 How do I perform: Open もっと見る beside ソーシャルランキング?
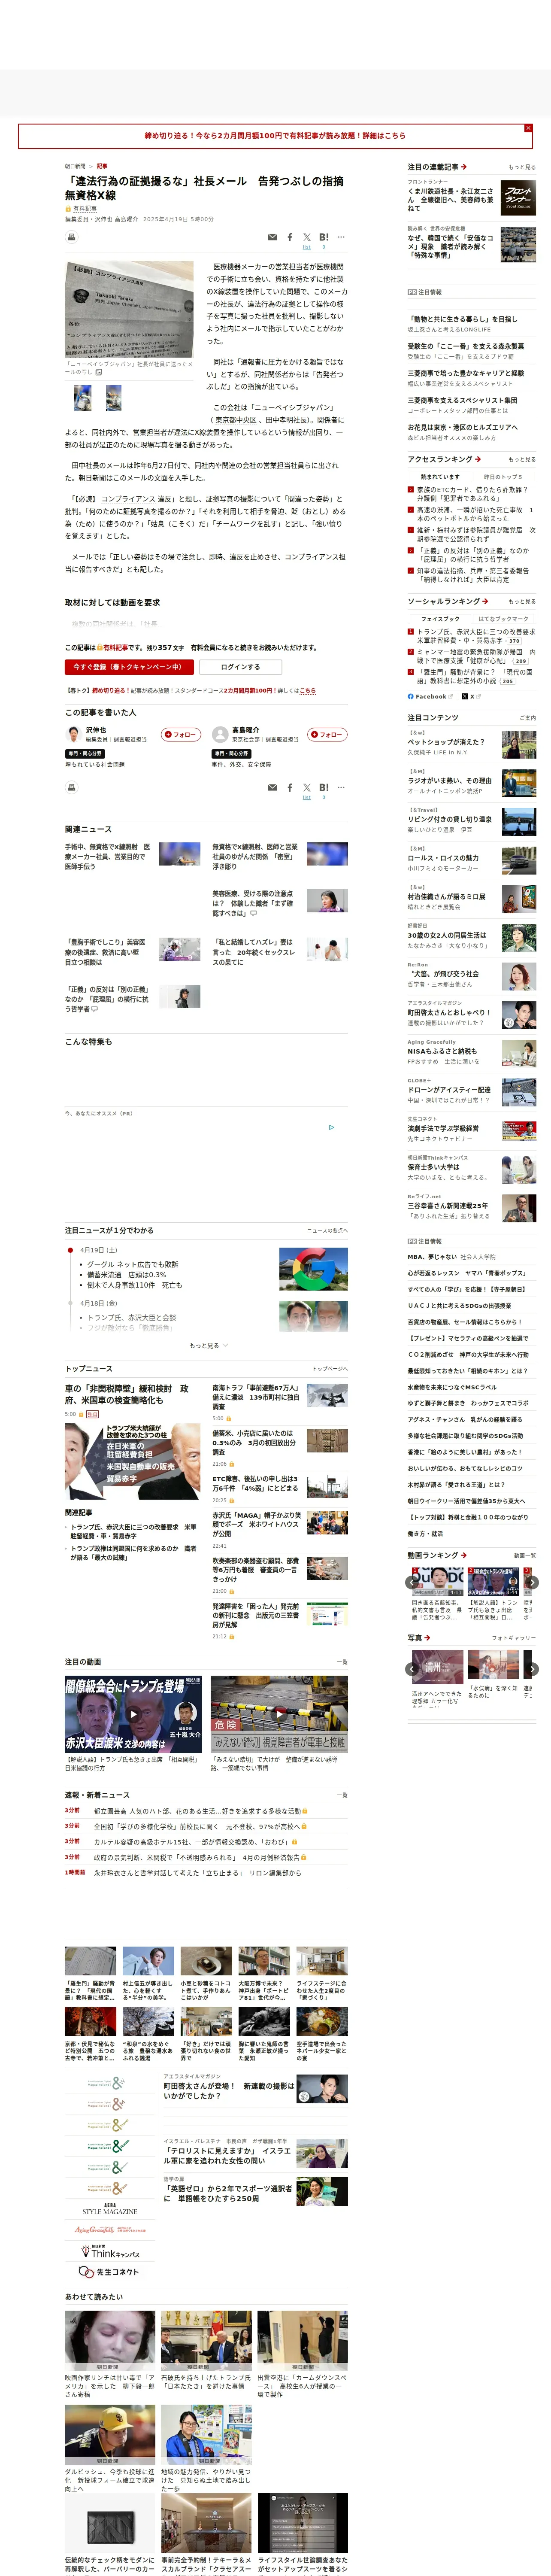pos(521,602)
